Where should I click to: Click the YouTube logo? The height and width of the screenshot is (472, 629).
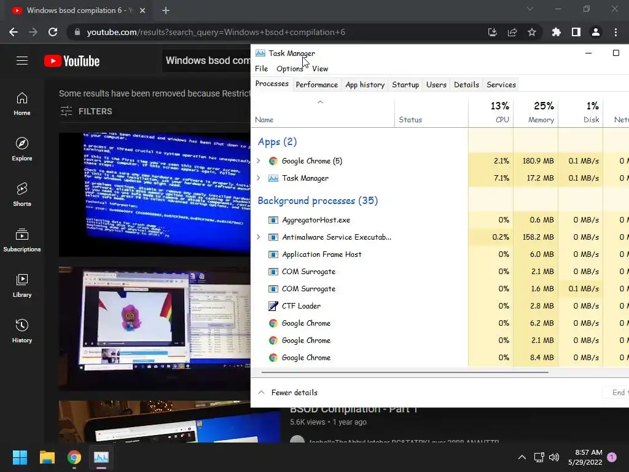[x=72, y=61]
